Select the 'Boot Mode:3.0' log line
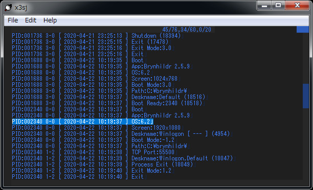The height and width of the screenshot is (190, 313). point(92,85)
